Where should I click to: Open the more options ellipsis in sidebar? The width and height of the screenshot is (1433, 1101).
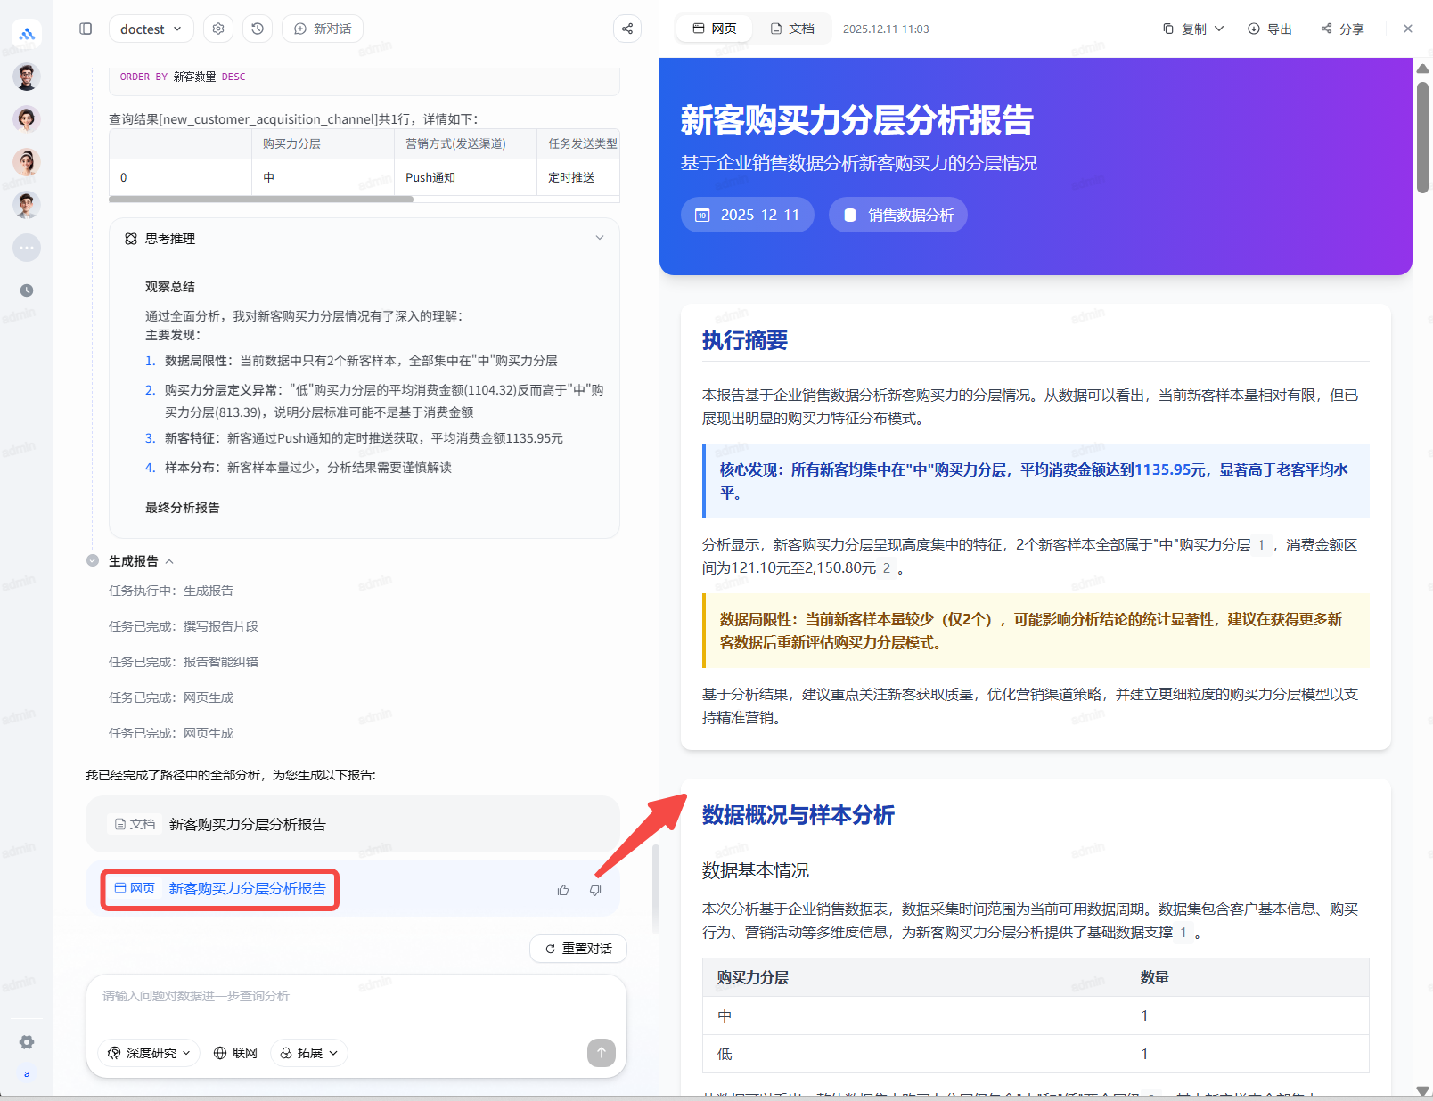[x=27, y=248]
